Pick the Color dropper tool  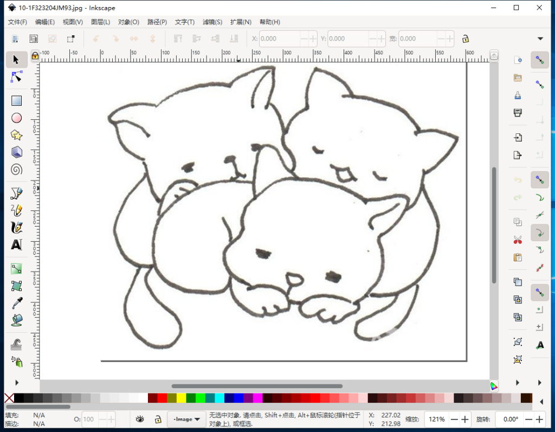click(16, 303)
